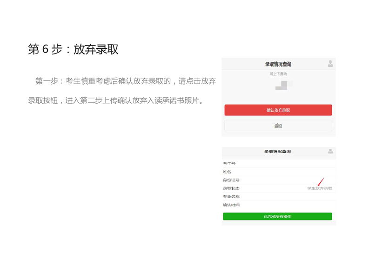Click the red arrow annotation
This screenshot has height=260, width=369.
pos(321,182)
